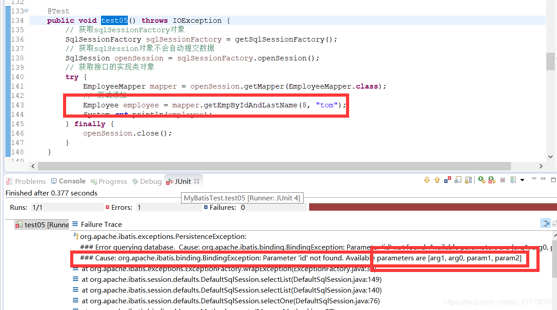Screen dimensions: 557x310
Task: Show previous failed test (up arrow)
Action: 437,180
